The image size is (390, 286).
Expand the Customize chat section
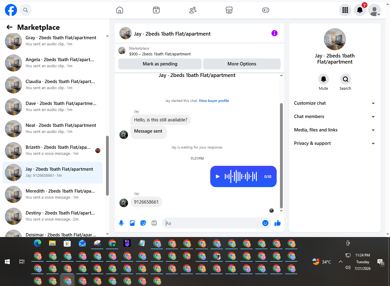[x=335, y=103]
